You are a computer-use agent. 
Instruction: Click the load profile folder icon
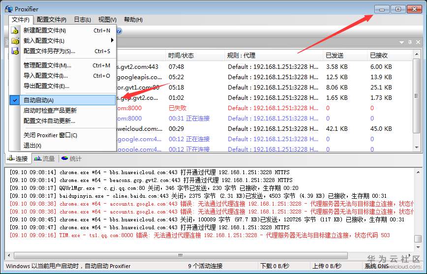click(15, 40)
